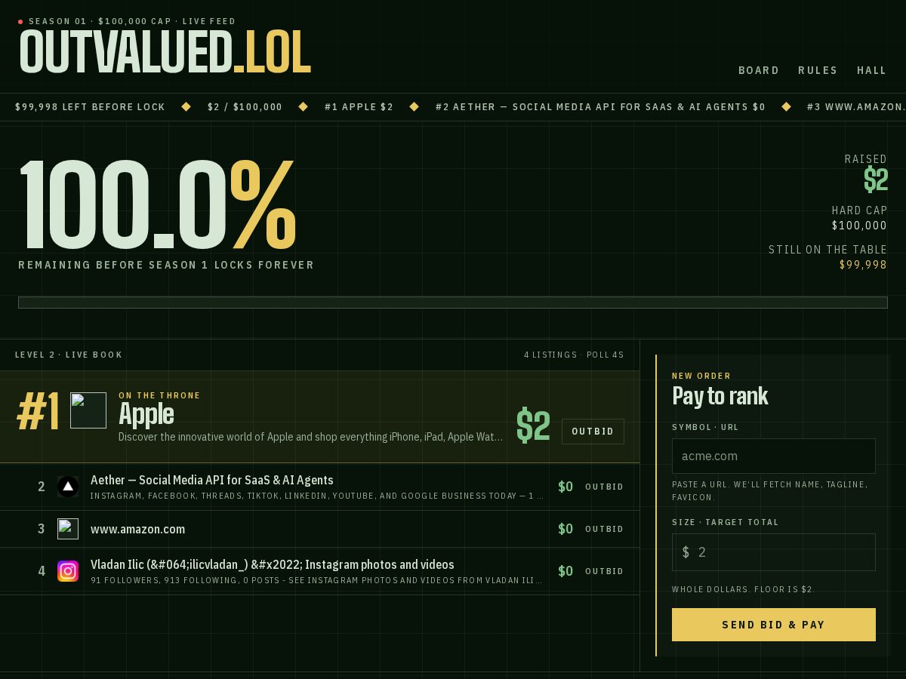This screenshot has height=679, width=906.
Task: Click '4 LISTINGS · POLL 4S' text
Action: click(574, 355)
